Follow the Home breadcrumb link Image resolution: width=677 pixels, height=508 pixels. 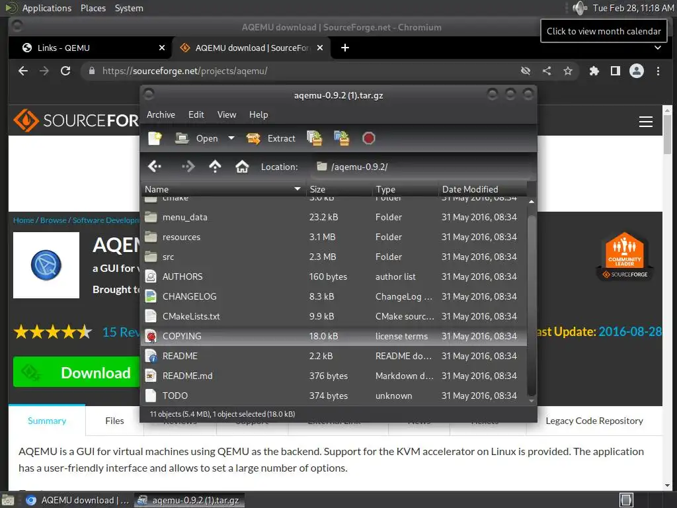click(x=23, y=220)
